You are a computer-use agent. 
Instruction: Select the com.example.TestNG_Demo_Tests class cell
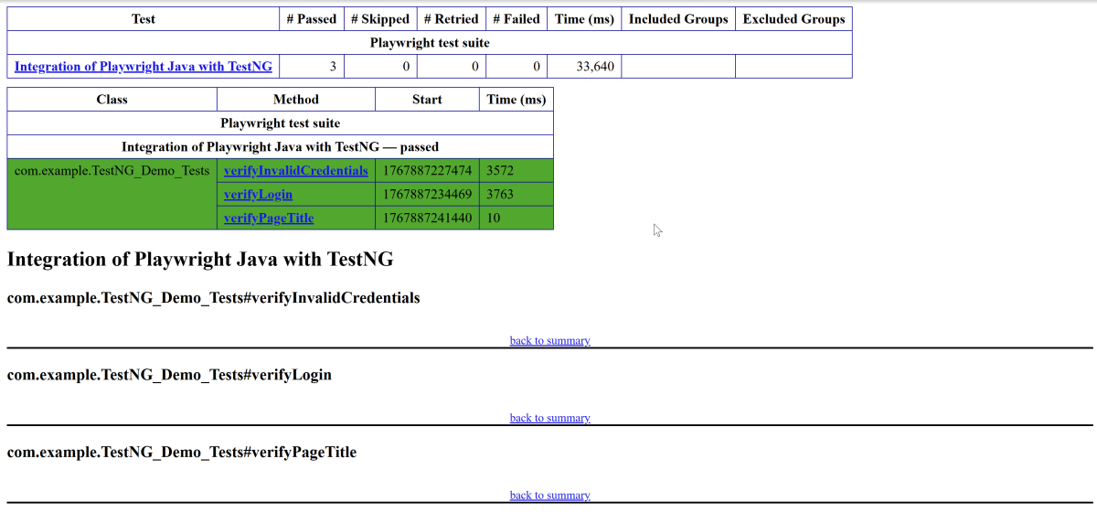pyautogui.click(x=112, y=171)
